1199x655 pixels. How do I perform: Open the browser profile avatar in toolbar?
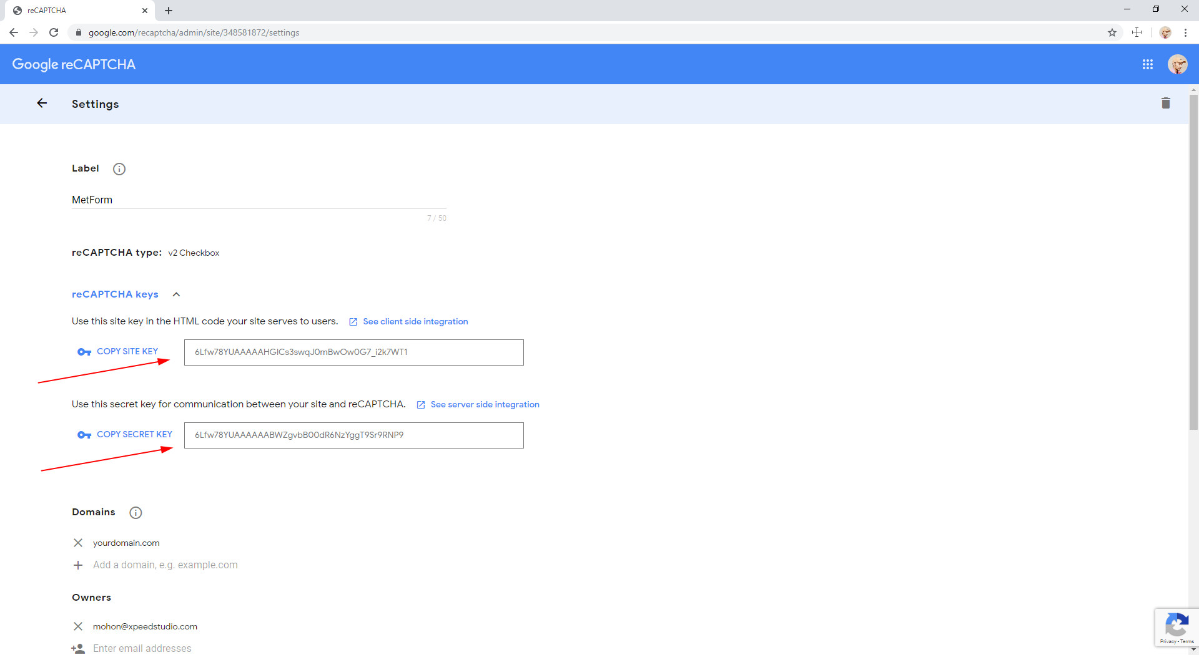pos(1165,32)
